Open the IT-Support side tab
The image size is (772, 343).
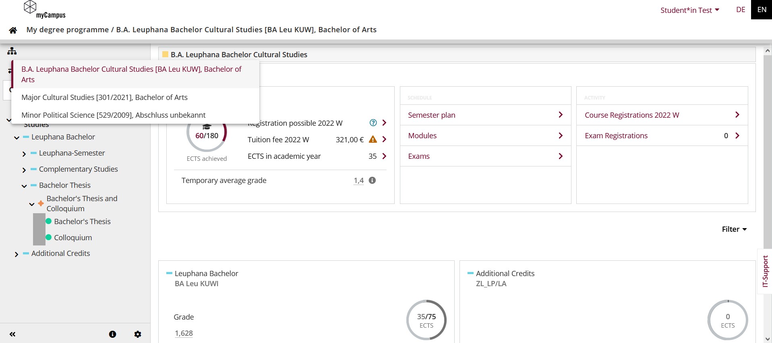click(765, 271)
